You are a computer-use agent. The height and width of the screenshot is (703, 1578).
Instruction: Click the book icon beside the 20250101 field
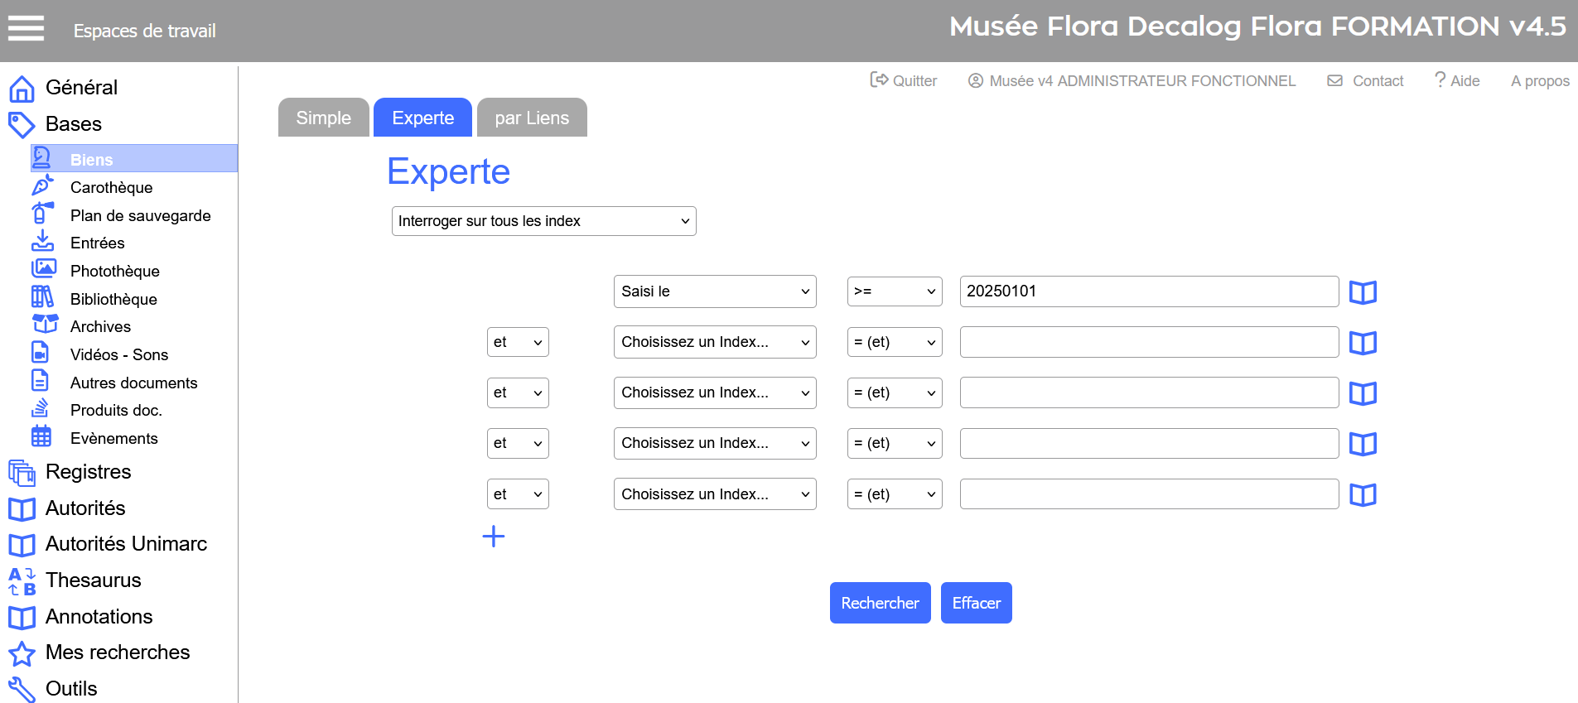(x=1363, y=292)
